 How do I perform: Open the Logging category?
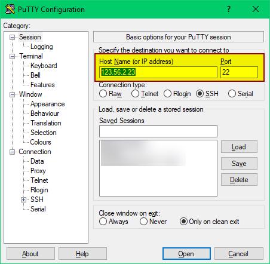[x=42, y=47]
